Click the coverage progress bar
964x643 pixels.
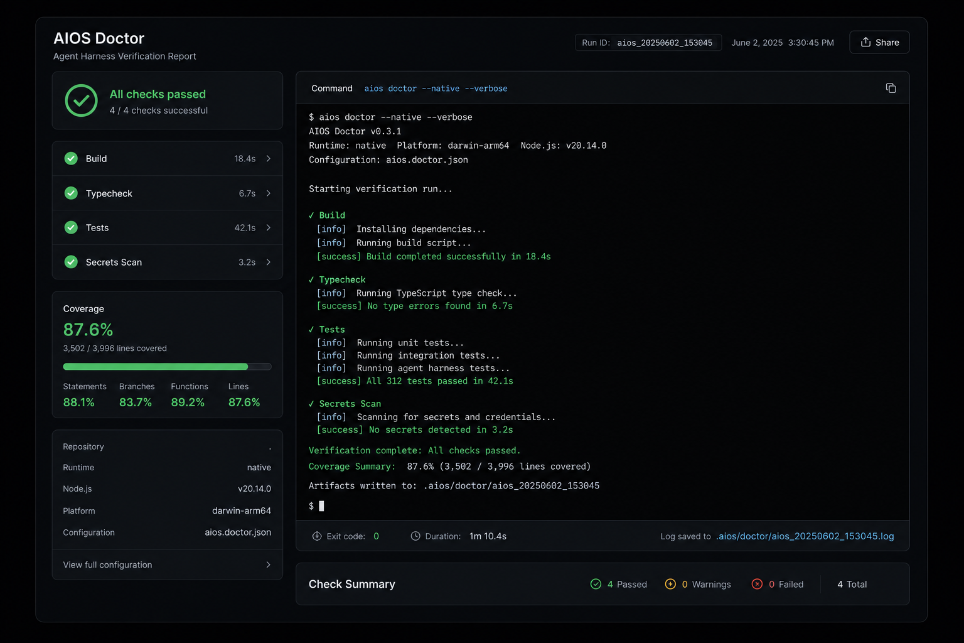167,367
